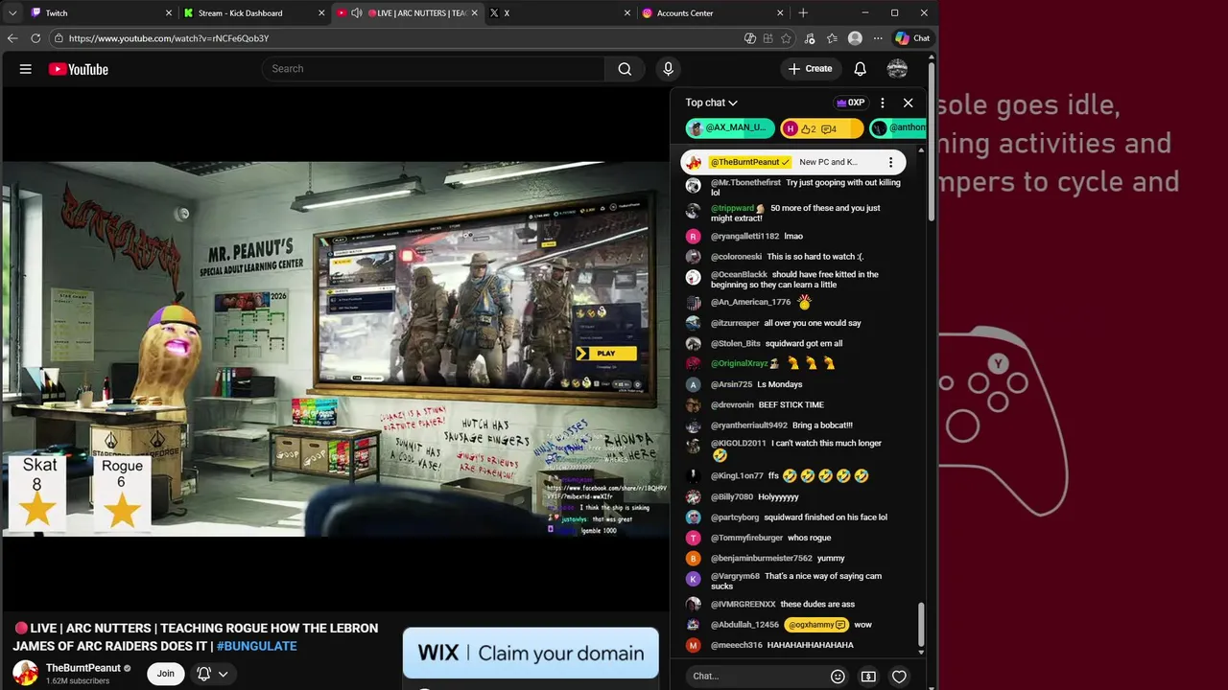Click @OriginalXrayz username in chat
Viewport: 1228px width, 690px height.
[x=739, y=364]
